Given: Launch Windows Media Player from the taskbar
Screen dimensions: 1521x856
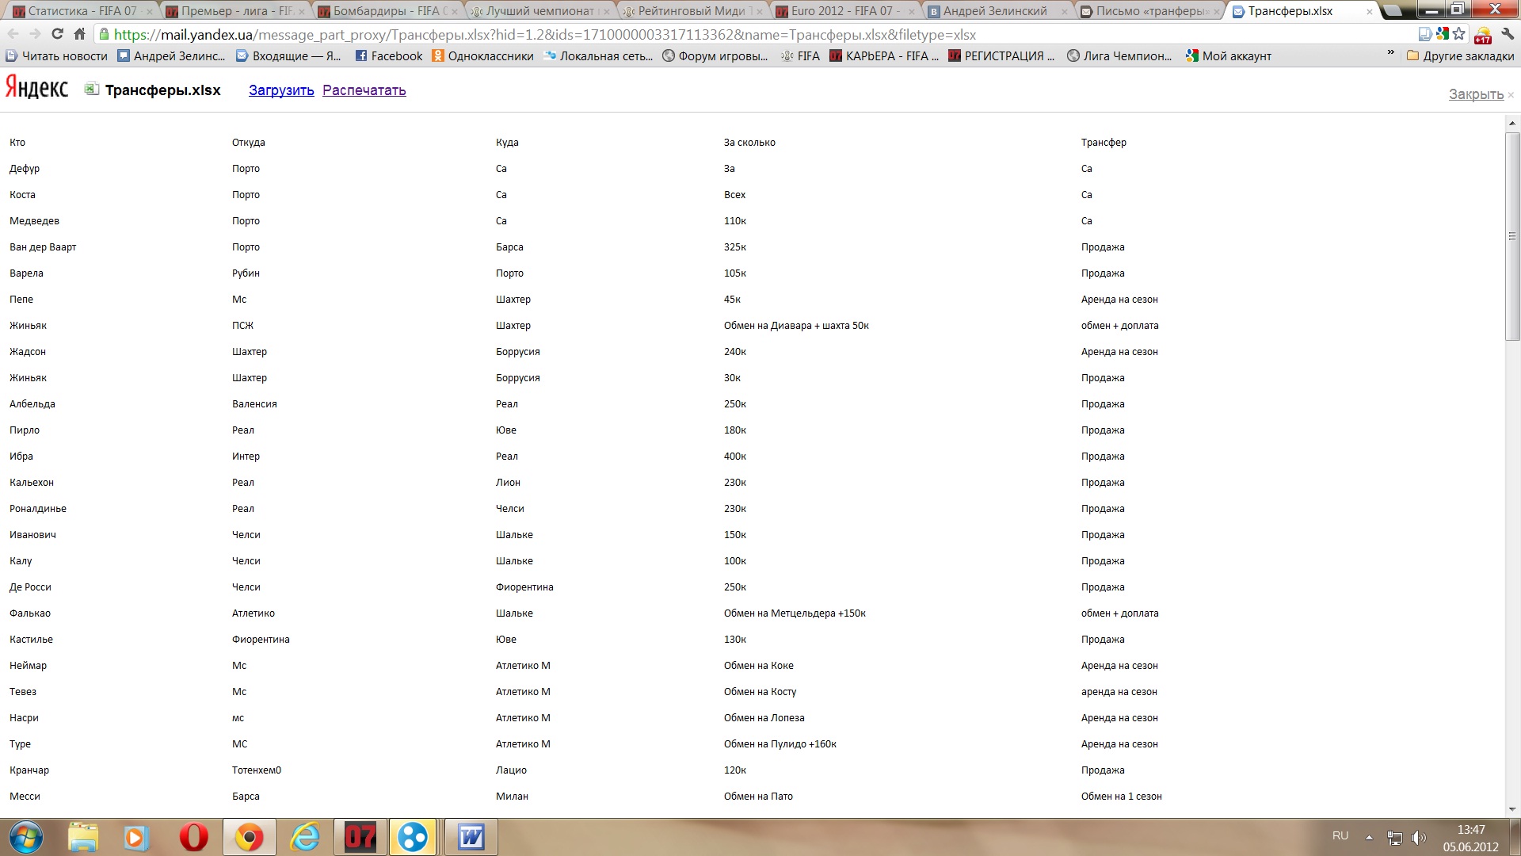Looking at the screenshot, I should (x=136, y=837).
